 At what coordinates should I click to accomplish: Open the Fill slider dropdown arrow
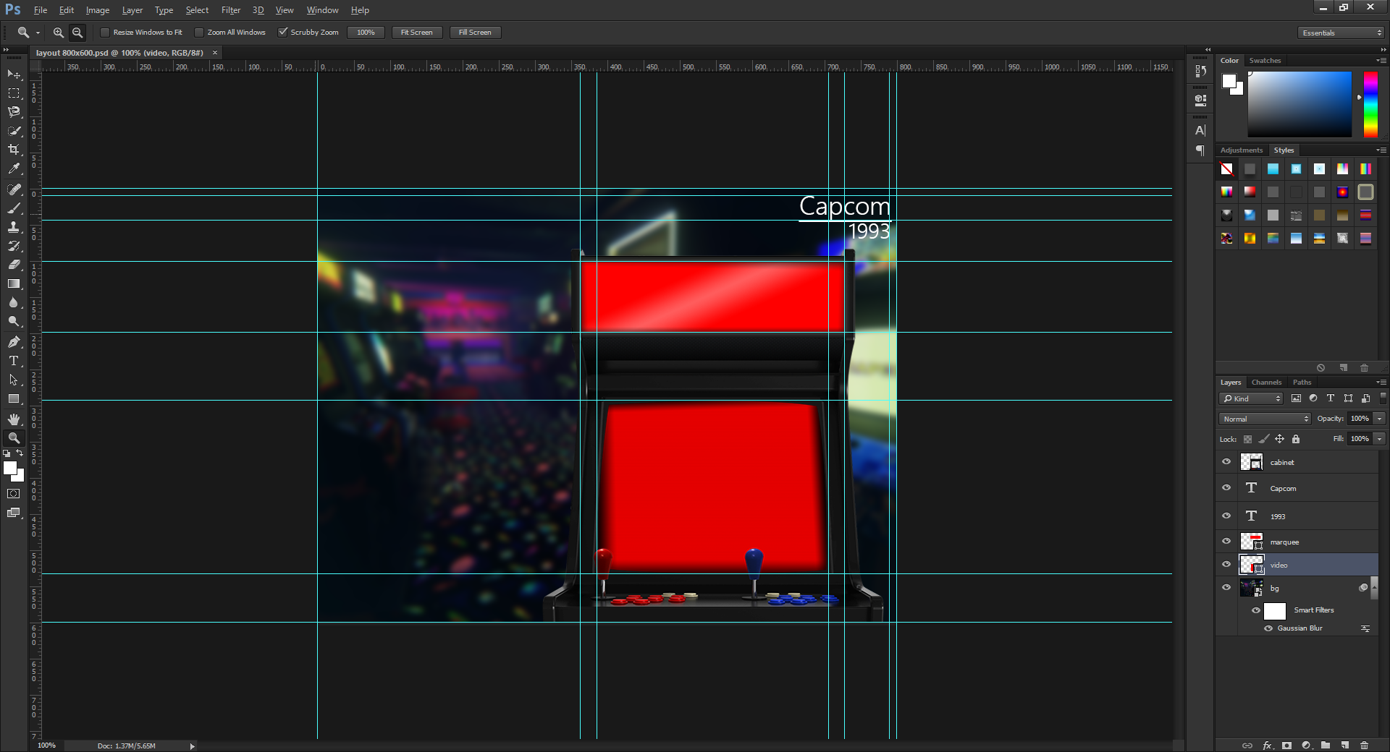point(1379,439)
